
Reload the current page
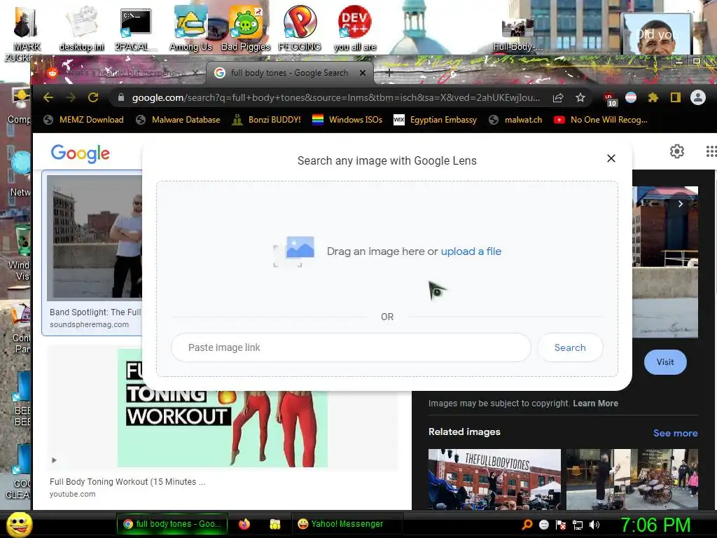pyautogui.click(x=93, y=97)
